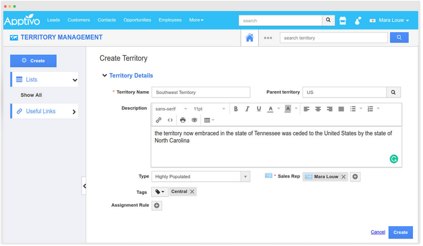The image size is (423, 246).
Task: Click the home icon near the search bar
Action: point(250,38)
